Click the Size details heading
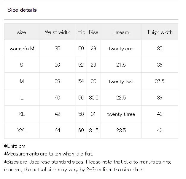The image size is (186, 179). (x=22, y=10)
